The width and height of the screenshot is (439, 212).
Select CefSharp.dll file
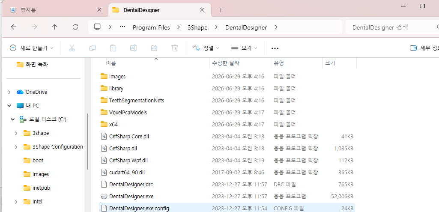[227, 148]
